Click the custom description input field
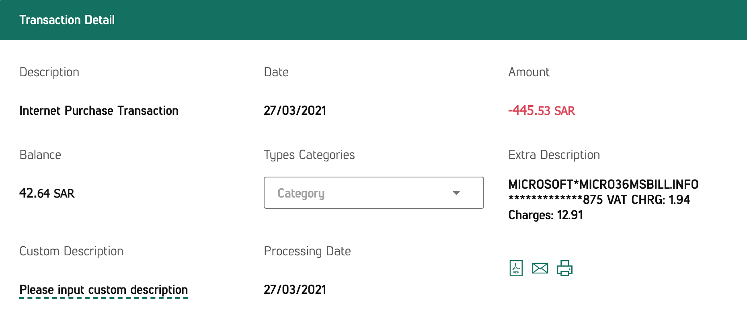Screen dimensions: 747x326 [104, 290]
